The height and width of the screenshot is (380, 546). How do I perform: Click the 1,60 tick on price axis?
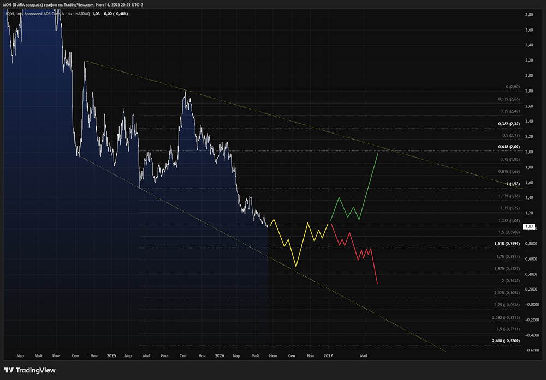529,183
